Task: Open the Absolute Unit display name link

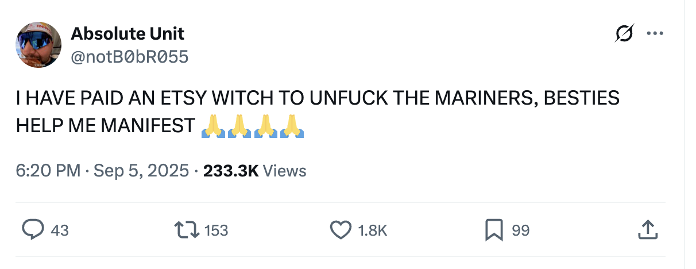Action: 127,34
